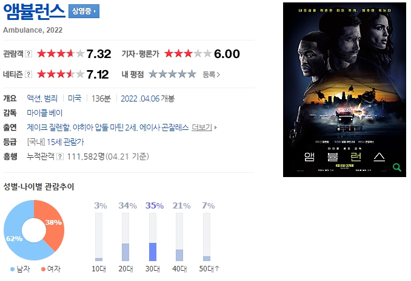Open director 마이클 베이 page
The width and height of the screenshot is (411, 281).
[x=45, y=113]
